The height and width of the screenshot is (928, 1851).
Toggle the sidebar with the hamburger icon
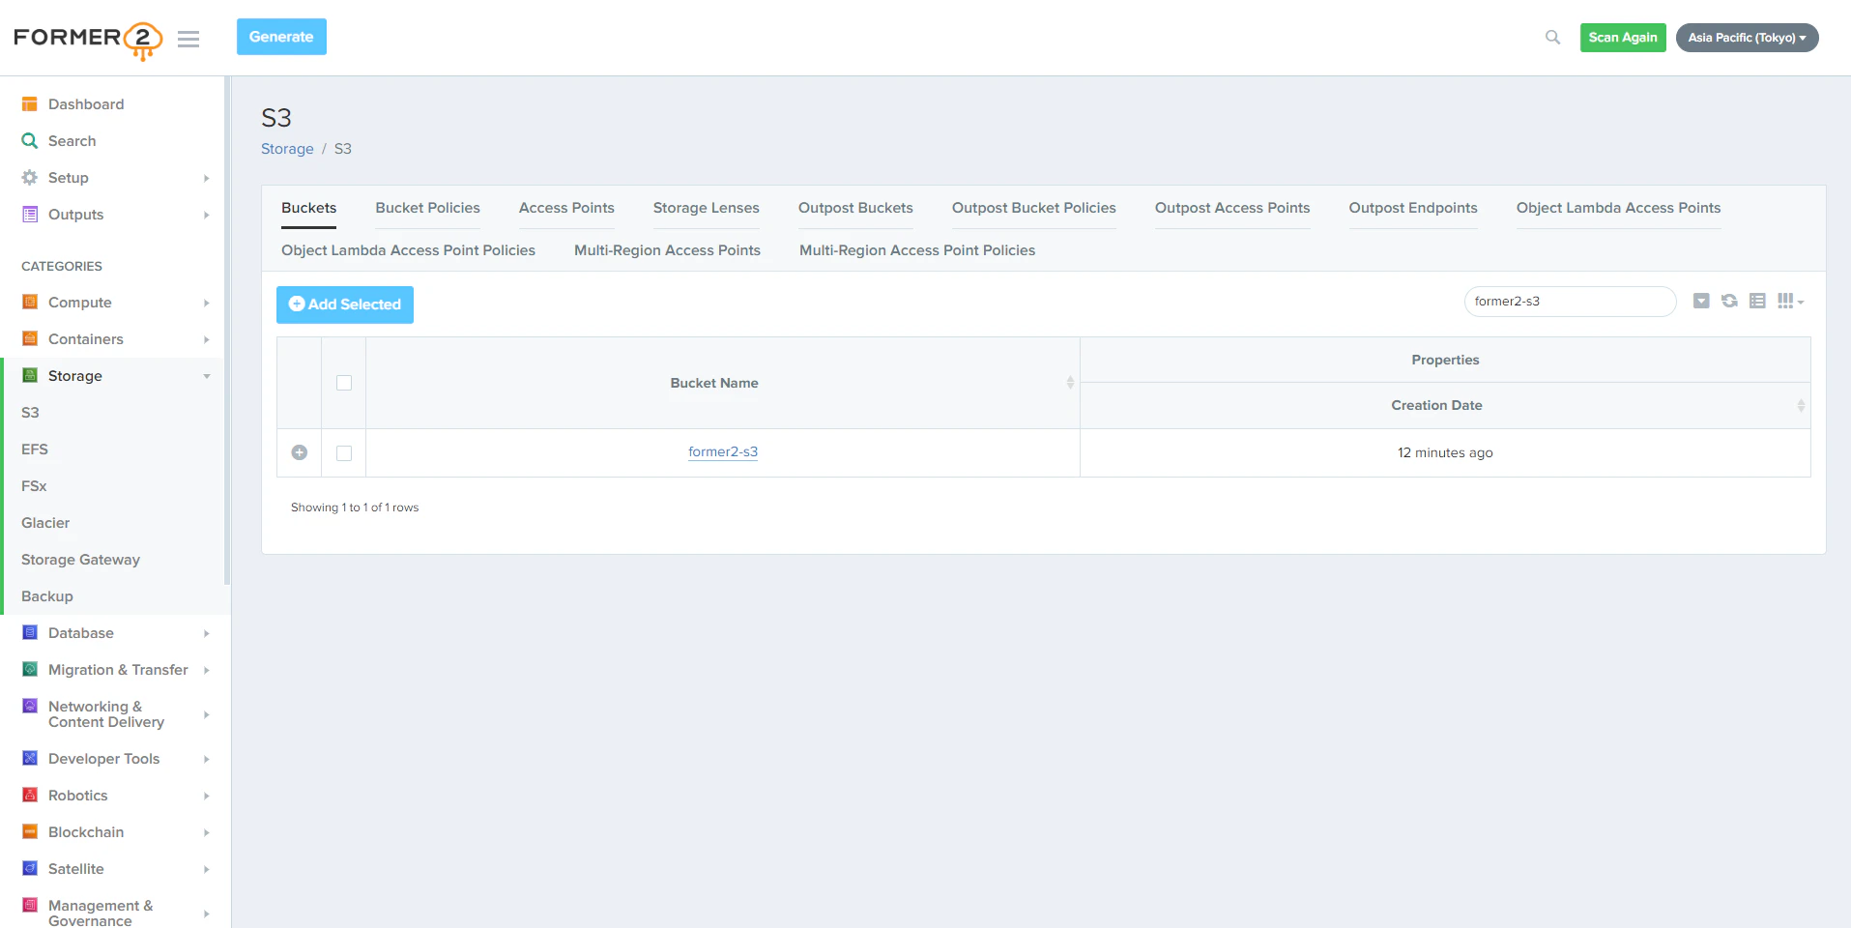(188, 39)
